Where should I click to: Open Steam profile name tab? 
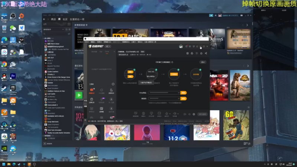77,19
